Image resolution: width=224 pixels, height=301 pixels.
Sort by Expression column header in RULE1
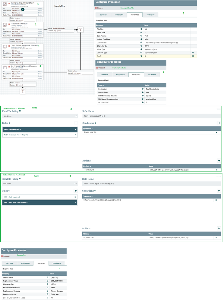coord(88,129)
